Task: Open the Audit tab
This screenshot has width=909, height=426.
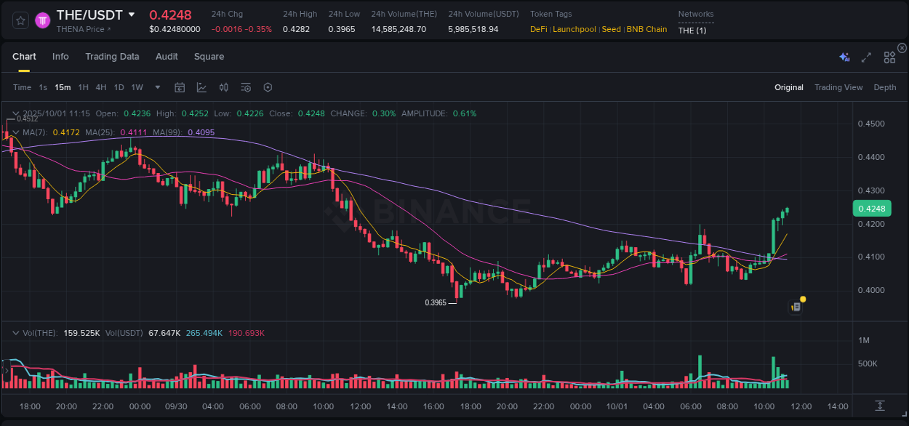Action: 167,57
